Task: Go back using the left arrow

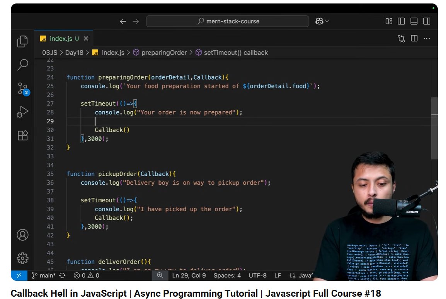Action: (123, 21)
